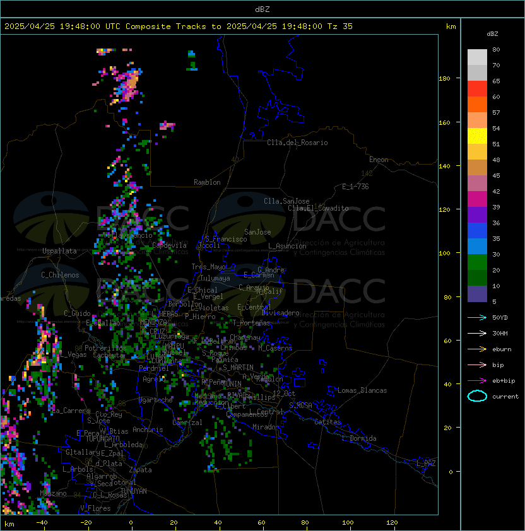Click the 'Encon' map label
This screenshot has width=525, height=531.
click(379, 160)
